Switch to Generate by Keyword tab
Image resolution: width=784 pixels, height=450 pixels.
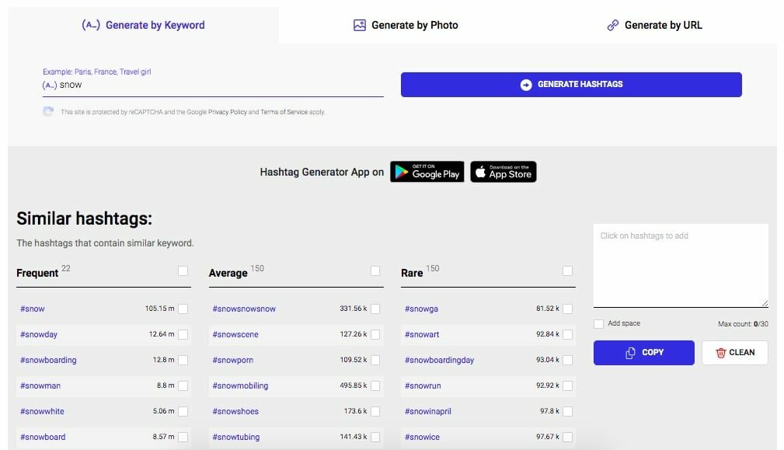coord(144,25)
